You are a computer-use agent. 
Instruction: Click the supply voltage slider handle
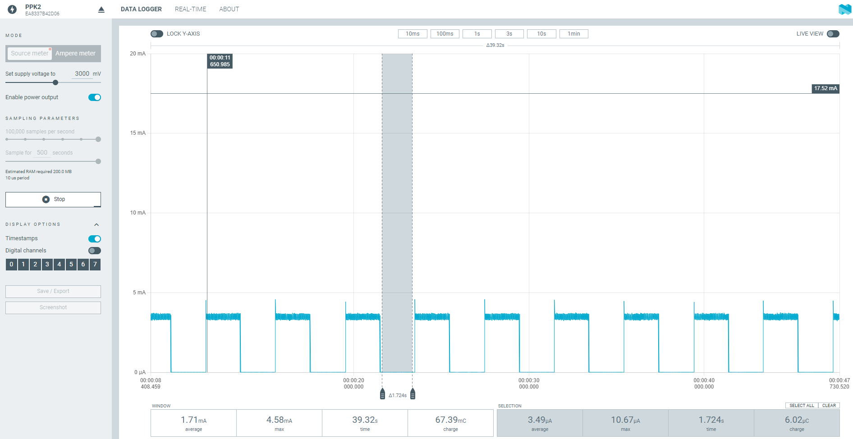tap(55, 82)
